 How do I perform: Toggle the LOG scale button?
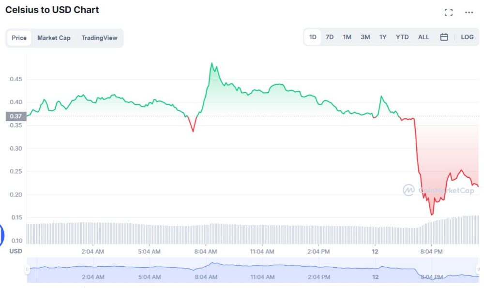click(467, 37)
